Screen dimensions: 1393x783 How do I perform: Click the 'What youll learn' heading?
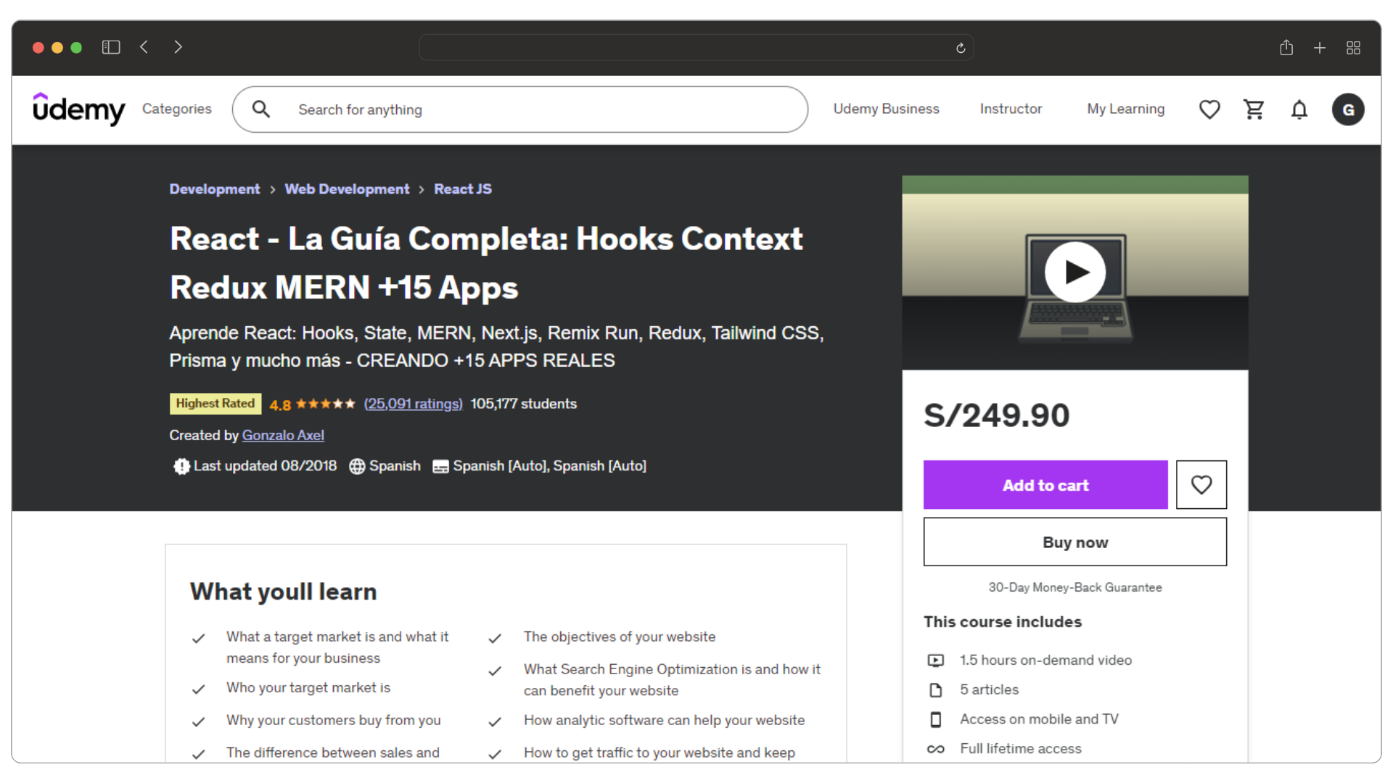pyautogui.click(x=283, y=592)
